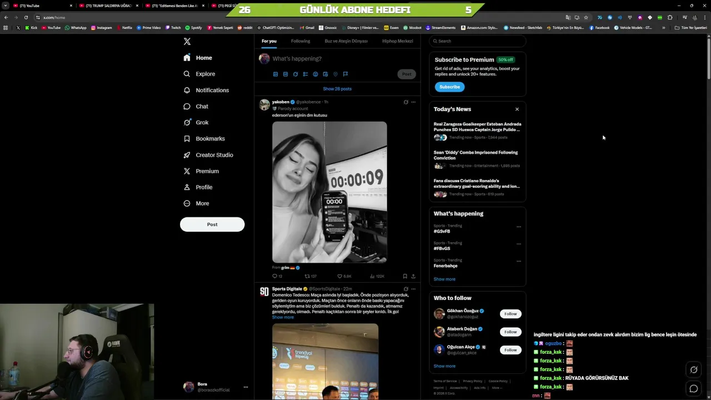Click the X logo in sidebar

187,41
